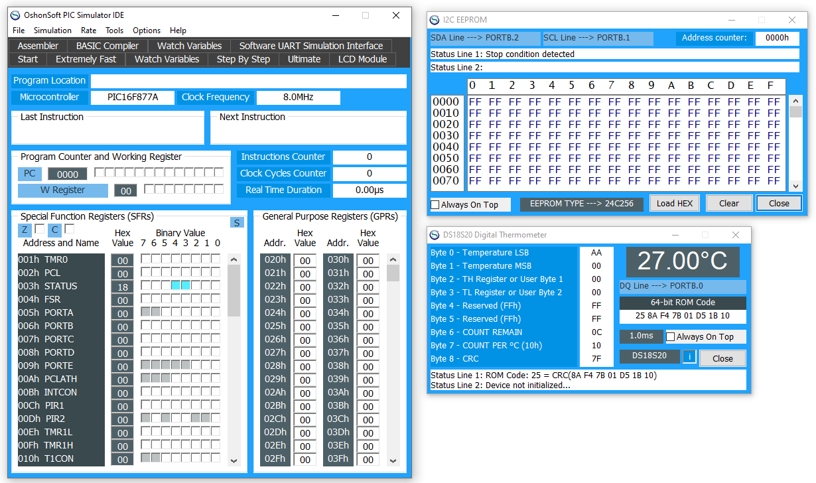Viewport: 816px width, 483px height.
Task: Toggle PORTB register bit 0
Action: [x=215, y=325]
